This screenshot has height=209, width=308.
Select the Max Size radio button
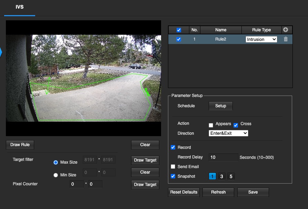[x=56, y=163]
